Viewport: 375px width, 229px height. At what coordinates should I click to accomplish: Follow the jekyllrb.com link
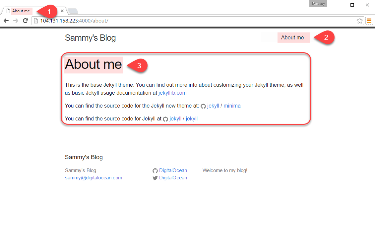(172, 93)
